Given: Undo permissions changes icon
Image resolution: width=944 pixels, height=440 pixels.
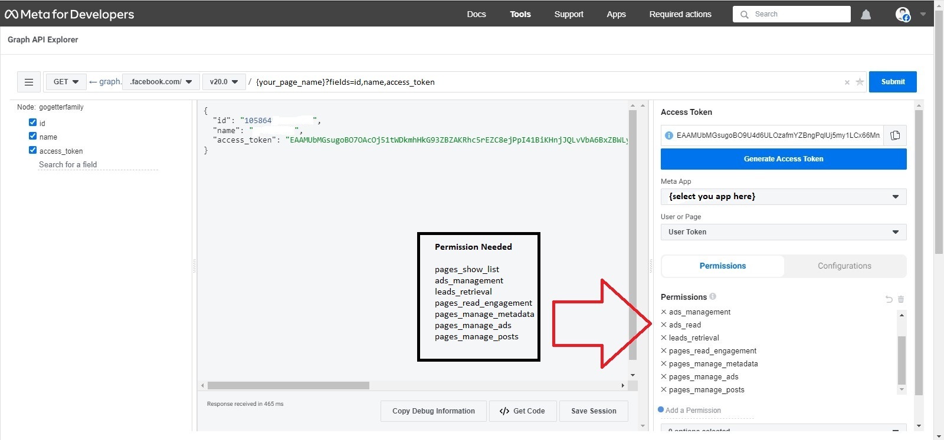Looking at the screenshot, I should 889,299.
